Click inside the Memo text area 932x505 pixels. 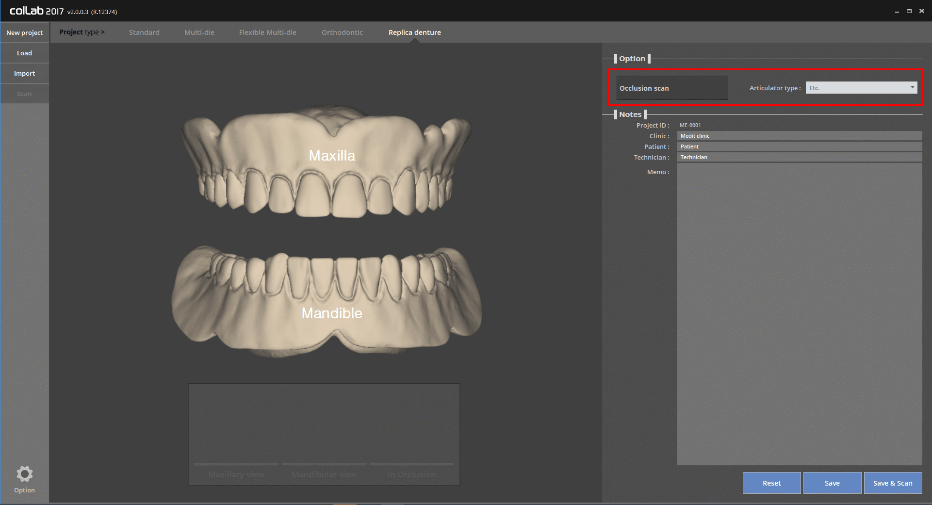[799, 313]
